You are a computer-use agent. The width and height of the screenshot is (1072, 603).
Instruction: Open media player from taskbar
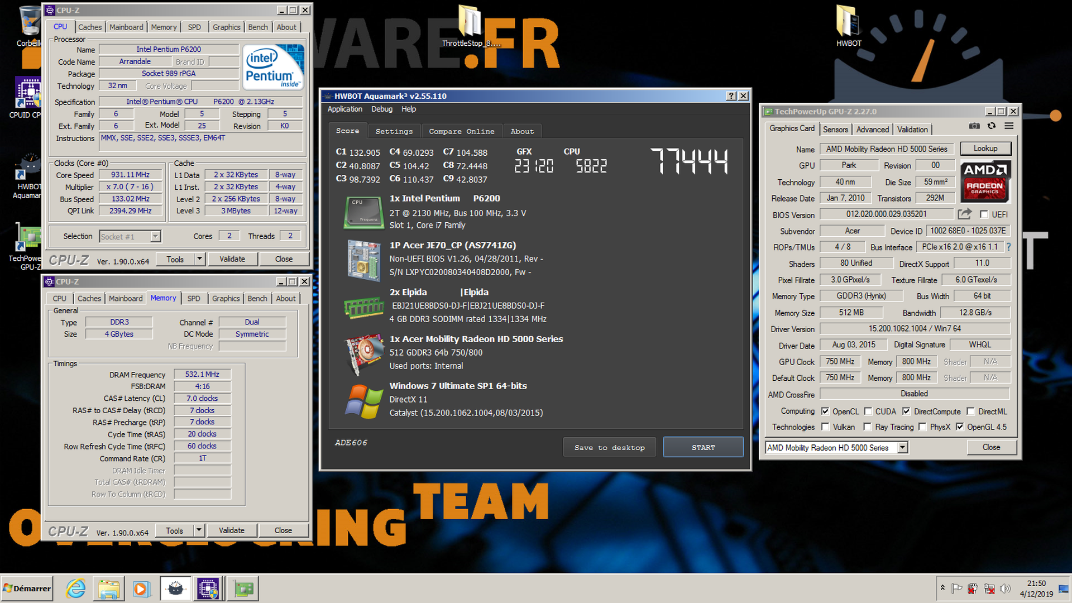141,588
